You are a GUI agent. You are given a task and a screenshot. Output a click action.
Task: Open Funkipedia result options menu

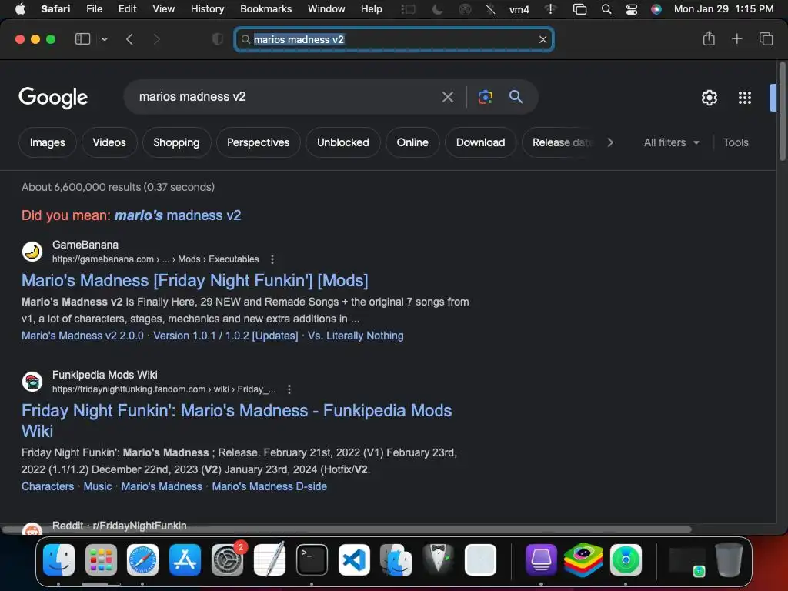pos(289,389)
